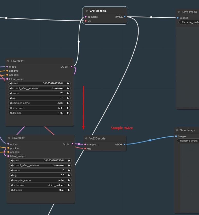Next sampler_name in the lower KSampler

(69, 180)
